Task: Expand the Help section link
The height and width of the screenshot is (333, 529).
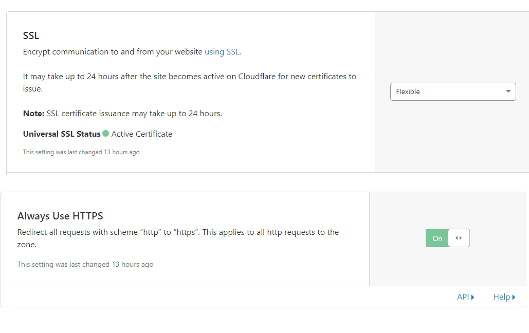Action: (x=501, y=297)
